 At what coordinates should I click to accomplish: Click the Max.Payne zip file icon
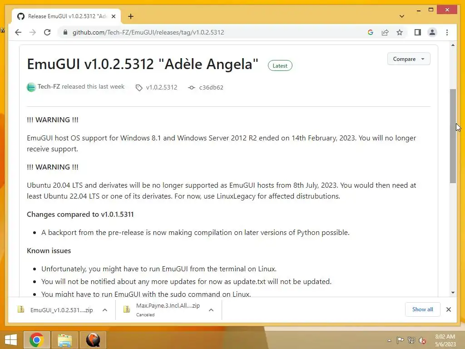pyautogui.click(x=127, y=309)
